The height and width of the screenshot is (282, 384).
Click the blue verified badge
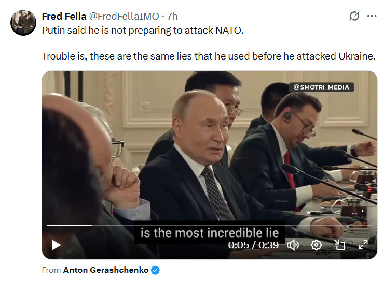[155, 270]
